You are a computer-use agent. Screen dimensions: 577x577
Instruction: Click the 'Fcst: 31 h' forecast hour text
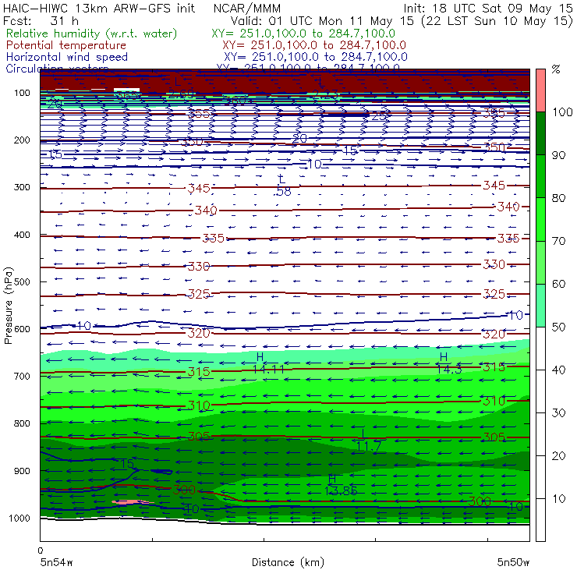[41, 20]
